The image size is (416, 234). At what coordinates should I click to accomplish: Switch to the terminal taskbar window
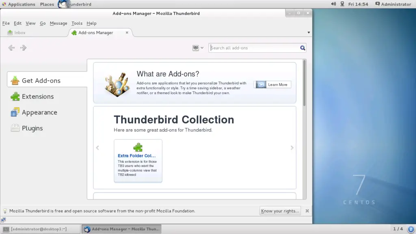coord(40,229)
